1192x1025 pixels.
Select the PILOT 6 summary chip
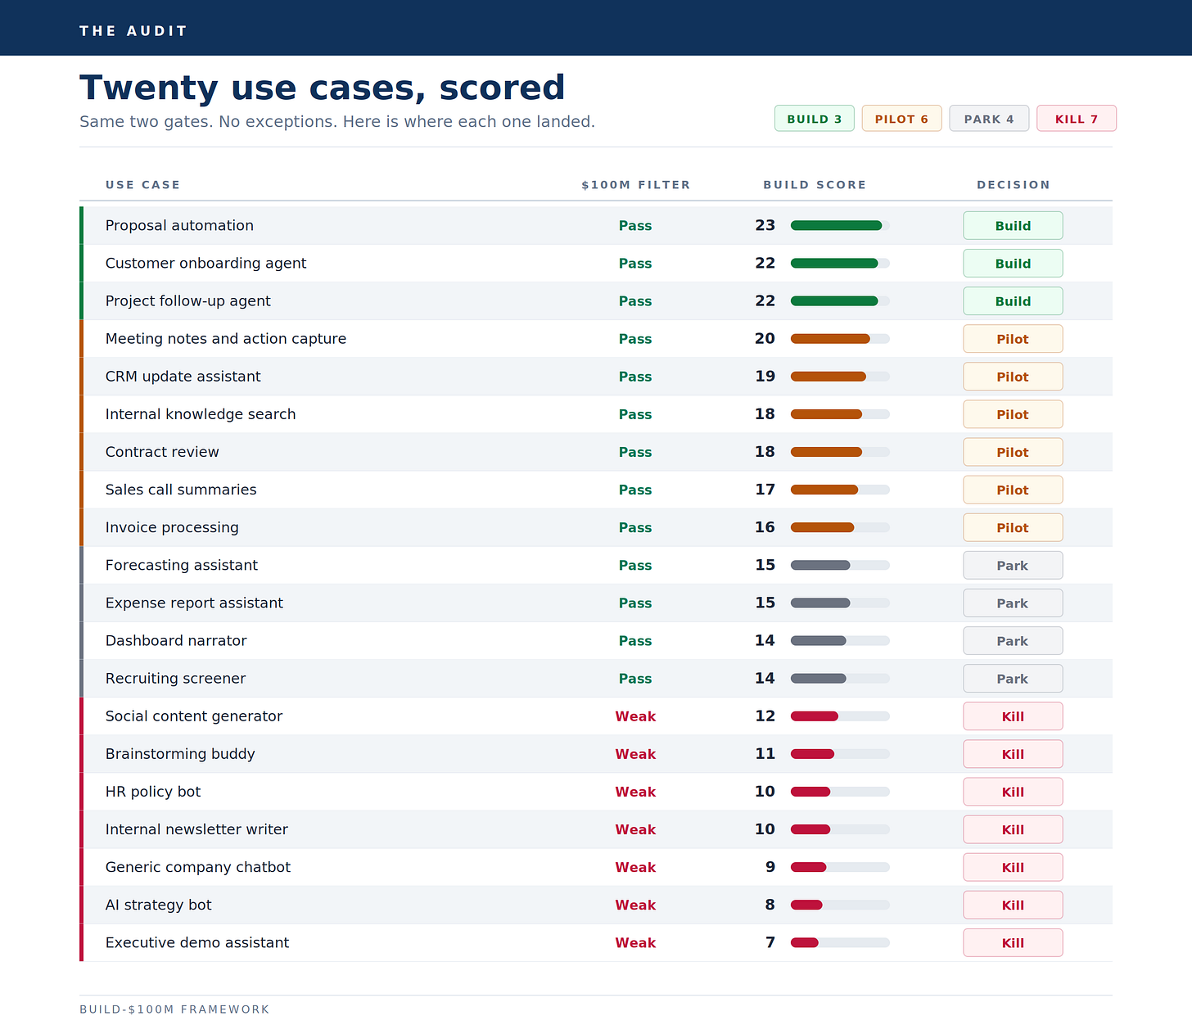pos(901,119)
